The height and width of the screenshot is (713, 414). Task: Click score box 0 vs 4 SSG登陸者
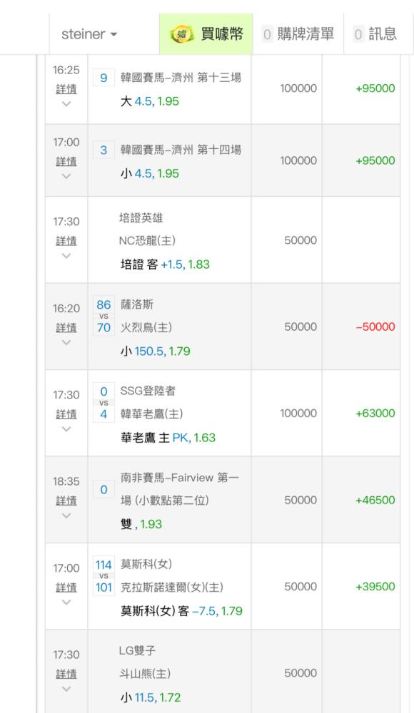(x=103, y=402)
